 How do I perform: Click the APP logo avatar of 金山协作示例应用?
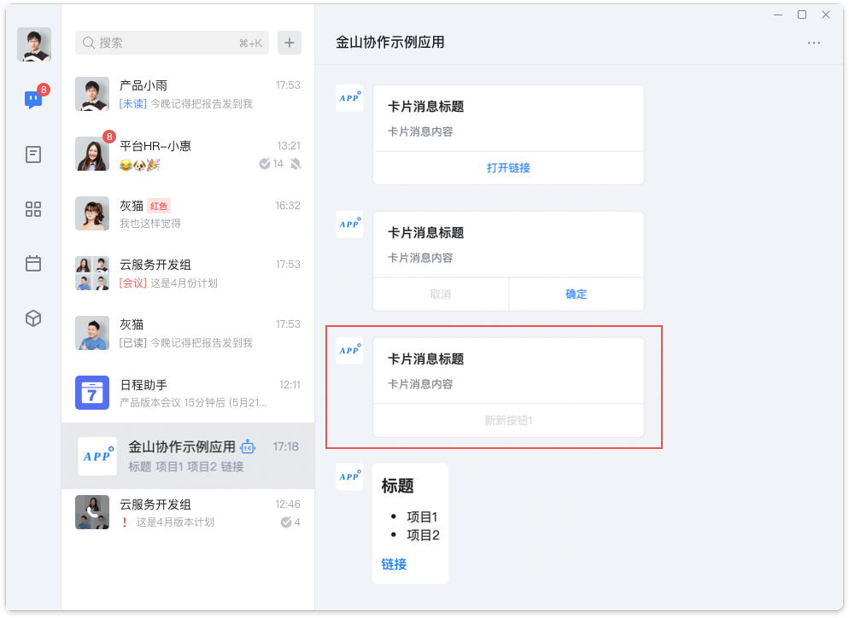tap(97, 456)
